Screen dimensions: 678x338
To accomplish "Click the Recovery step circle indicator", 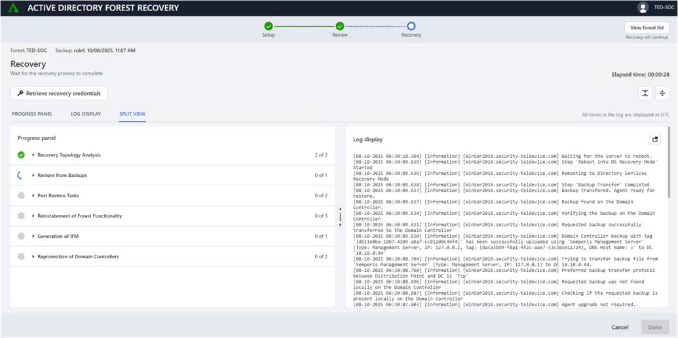I will pyautogui.click(x=411, y=26).
